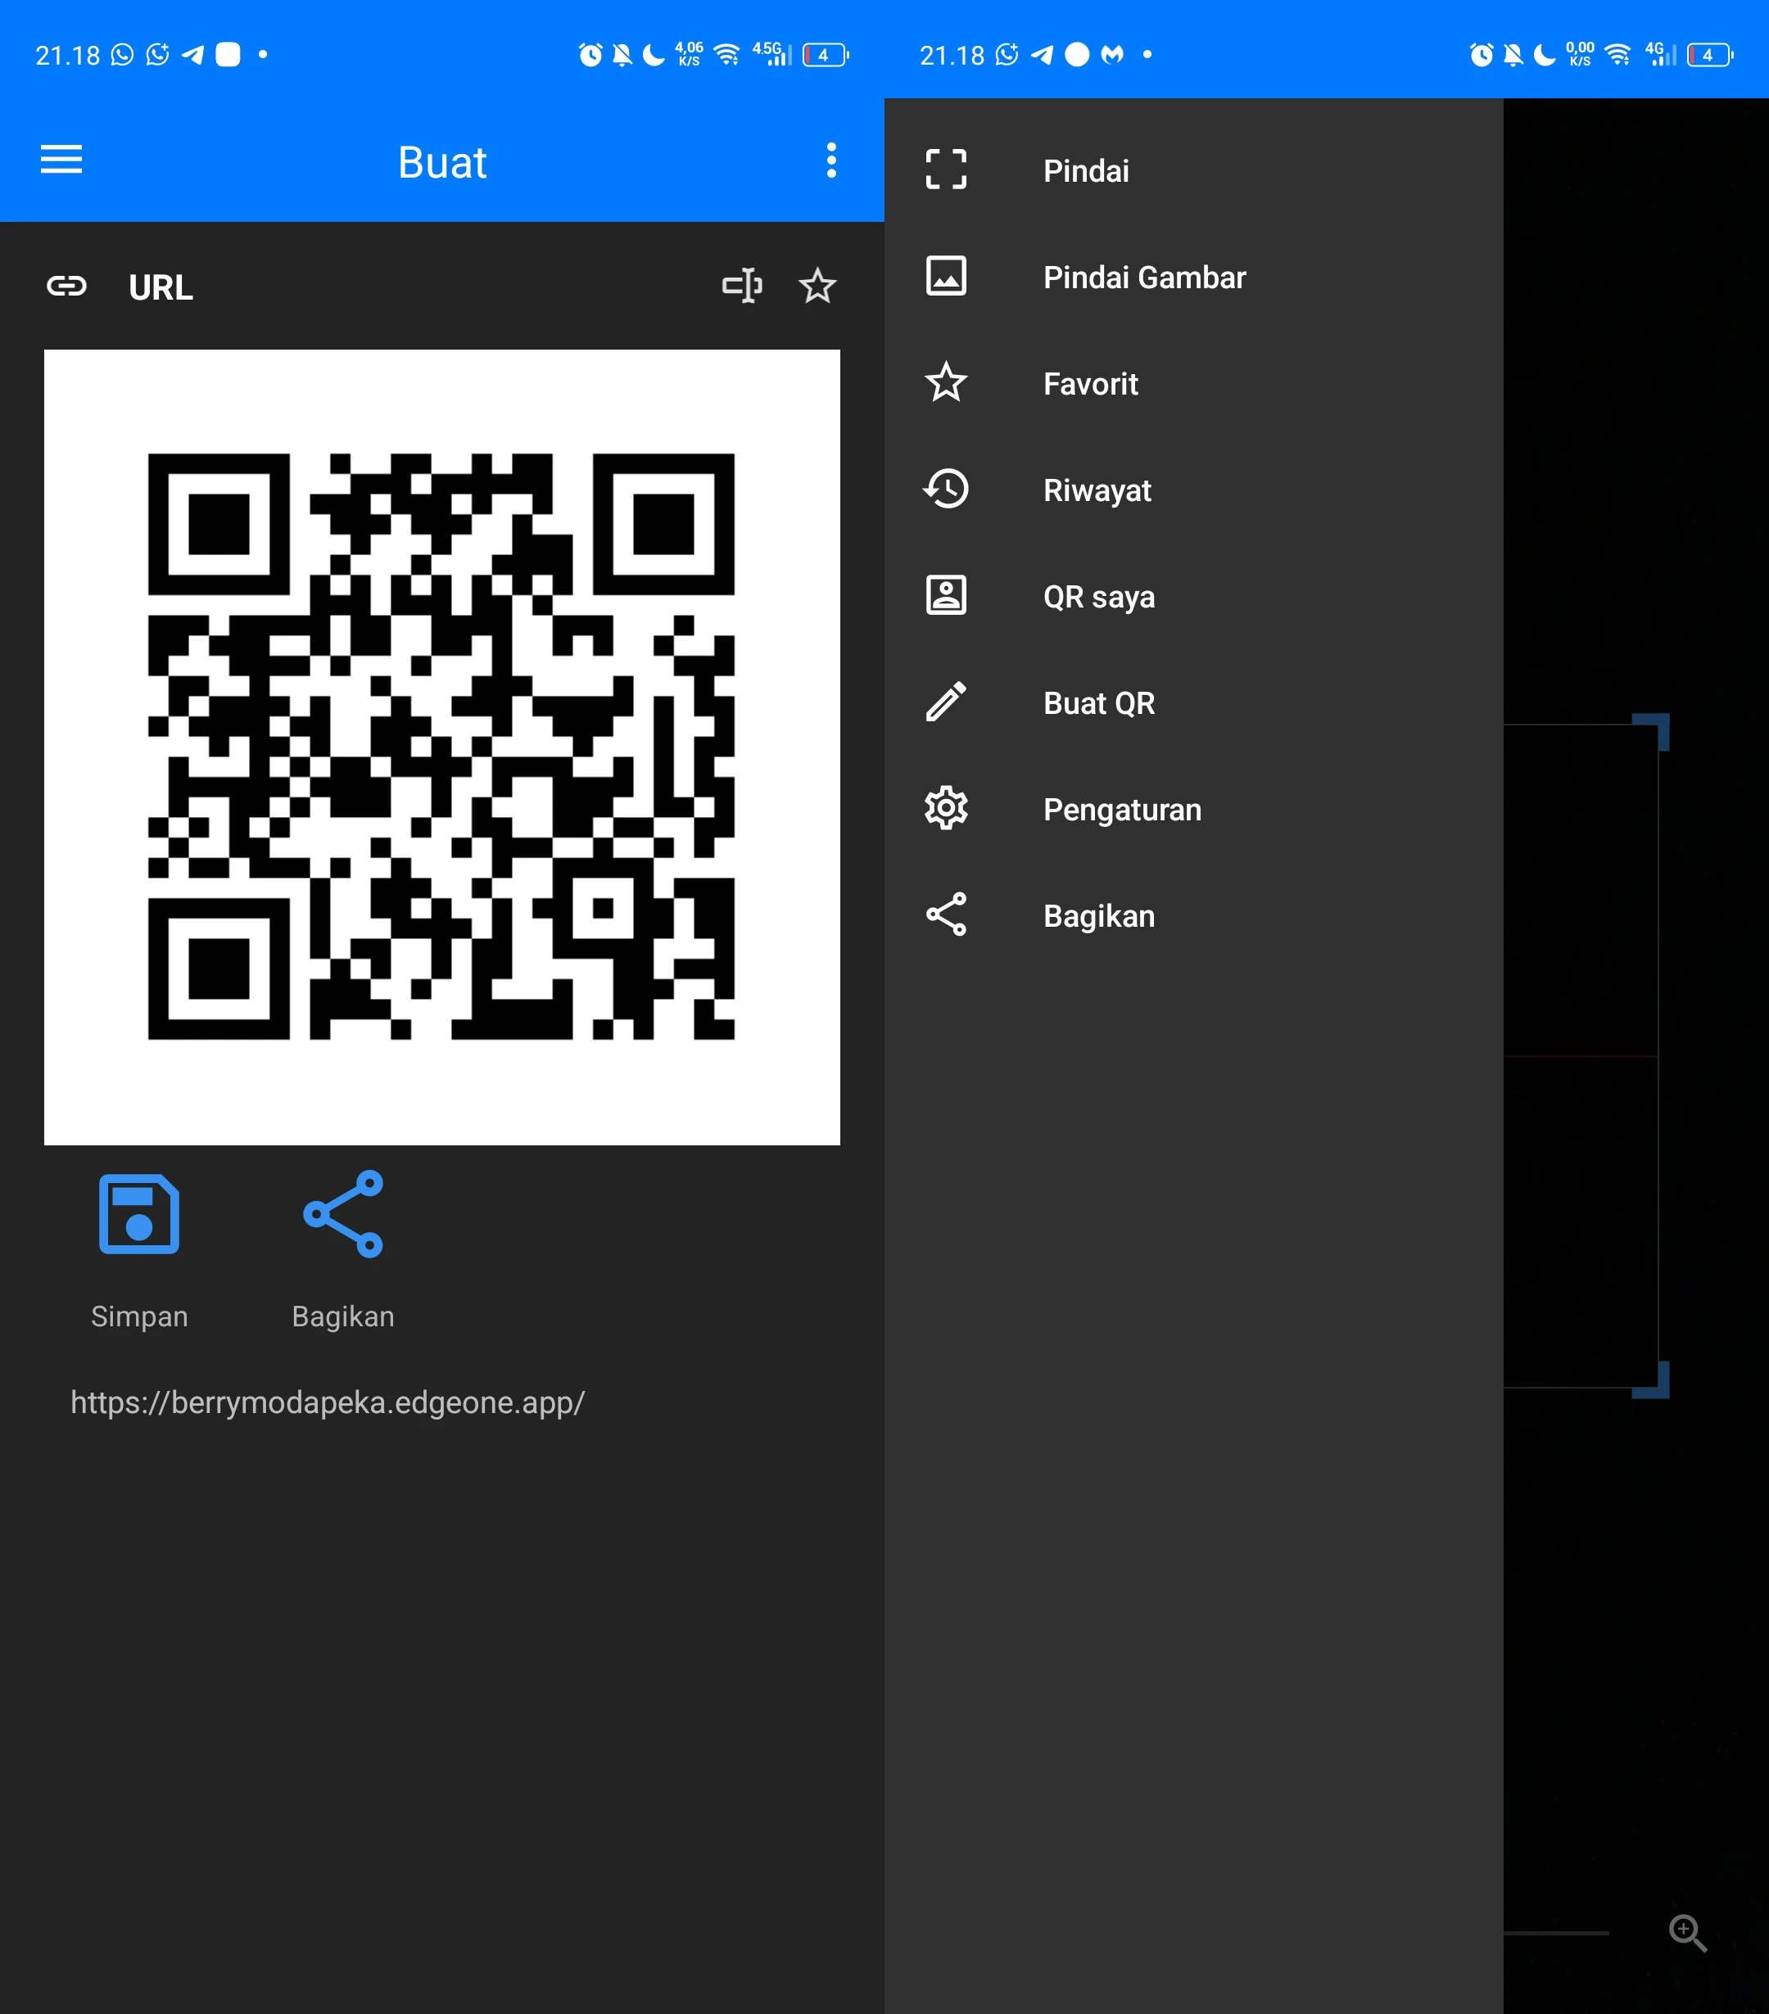Tap the WhatsApp icon in the status bar
The image size is (1769, 2014).
click(x=120, y=55)
